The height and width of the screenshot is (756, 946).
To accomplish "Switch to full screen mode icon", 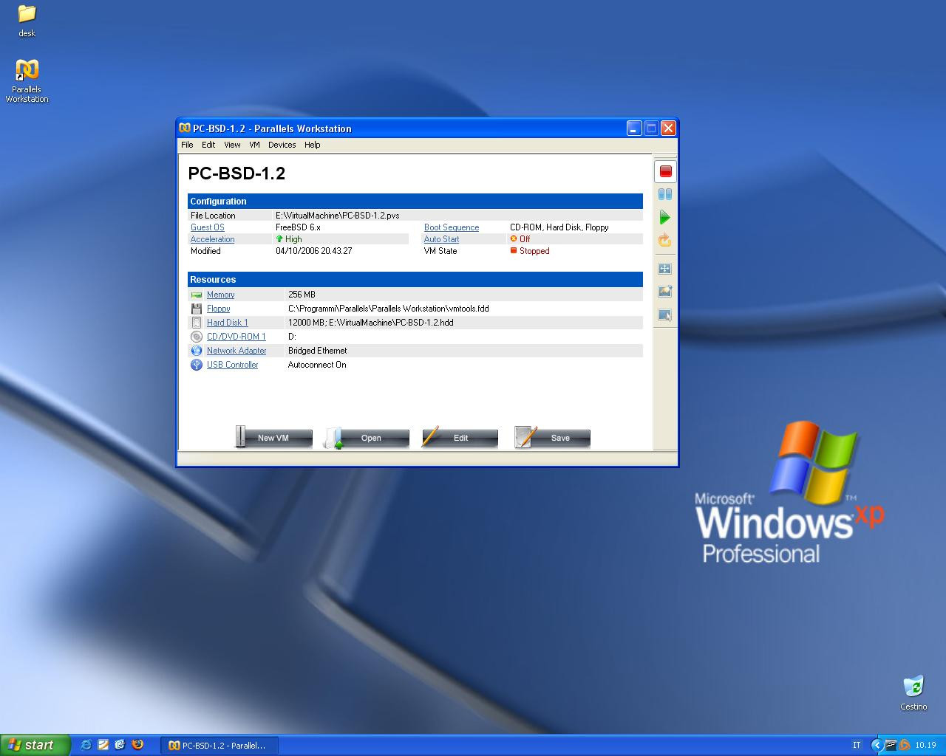I will [x=665, y=269].
